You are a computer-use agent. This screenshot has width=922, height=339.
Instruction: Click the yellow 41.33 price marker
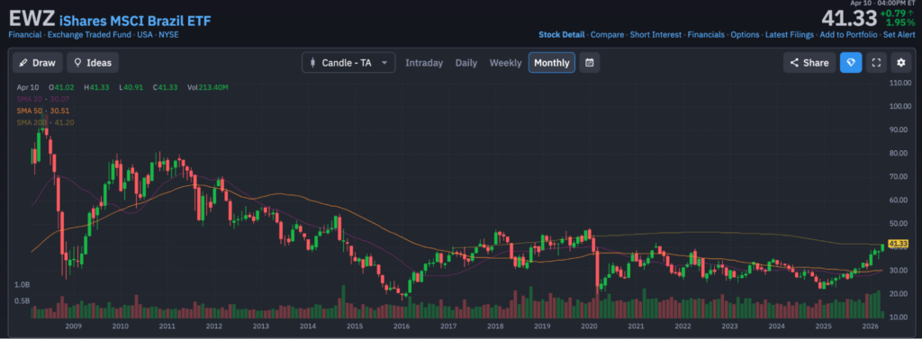[899, 243]
